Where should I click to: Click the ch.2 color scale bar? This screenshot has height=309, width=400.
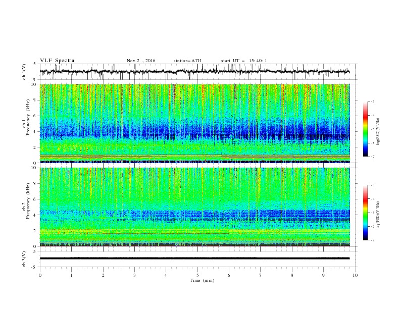pos(366,213)
